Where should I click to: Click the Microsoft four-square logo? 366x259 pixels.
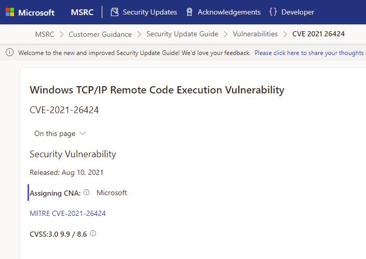click(10, 12)
